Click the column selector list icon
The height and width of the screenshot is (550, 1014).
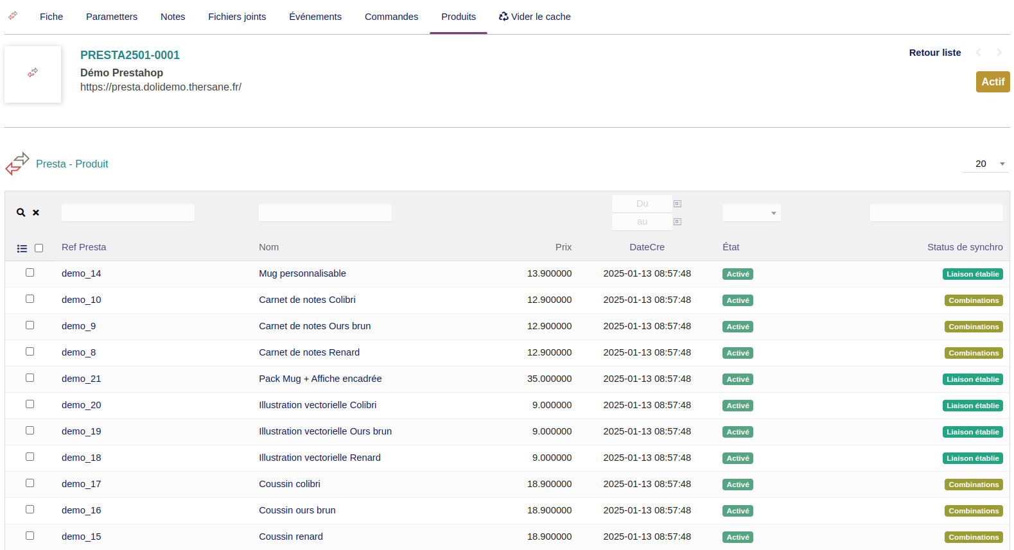click(22, 248)
